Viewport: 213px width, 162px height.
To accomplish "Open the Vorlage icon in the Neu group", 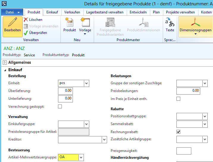I will (x=85, y=23).
